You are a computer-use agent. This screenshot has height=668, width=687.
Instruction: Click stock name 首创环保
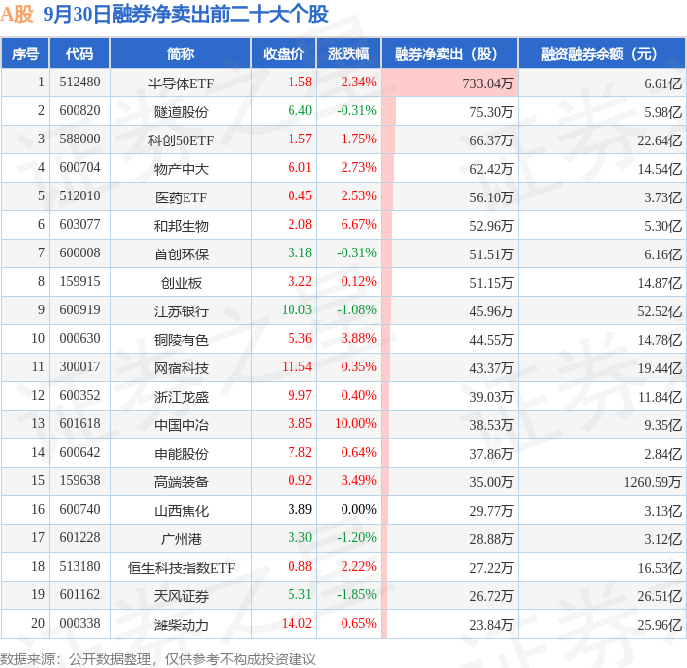pos(181,254)
